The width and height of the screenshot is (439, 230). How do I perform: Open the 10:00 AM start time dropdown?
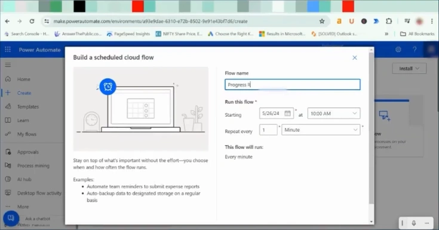pos(334,113)
